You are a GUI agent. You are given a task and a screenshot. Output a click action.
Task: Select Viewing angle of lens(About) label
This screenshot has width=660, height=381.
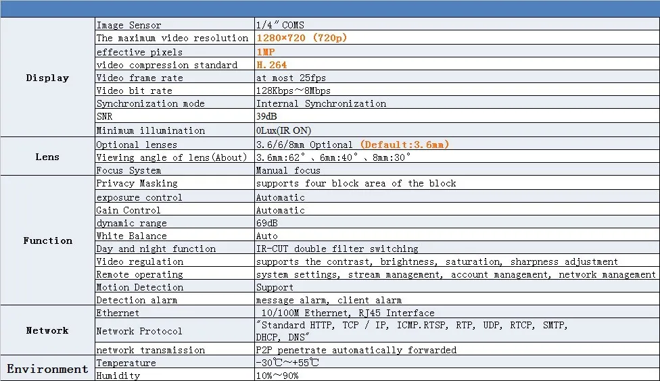click(x=171, y=157)
